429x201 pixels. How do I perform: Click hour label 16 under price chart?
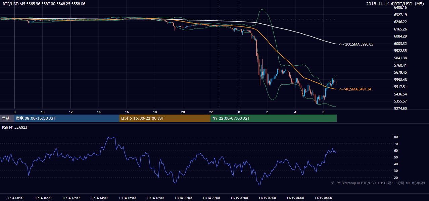(127, 112)
